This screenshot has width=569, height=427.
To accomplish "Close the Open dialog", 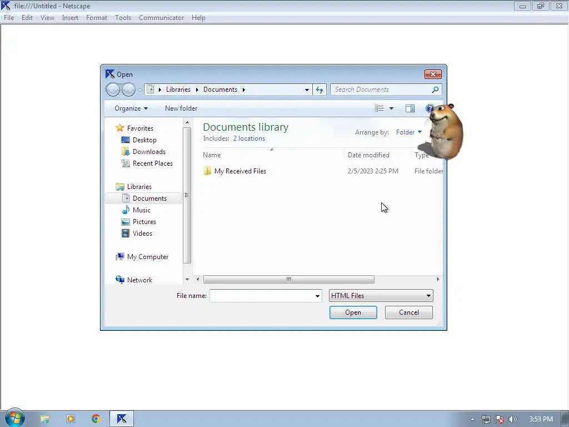I will [x=433, y=75].
